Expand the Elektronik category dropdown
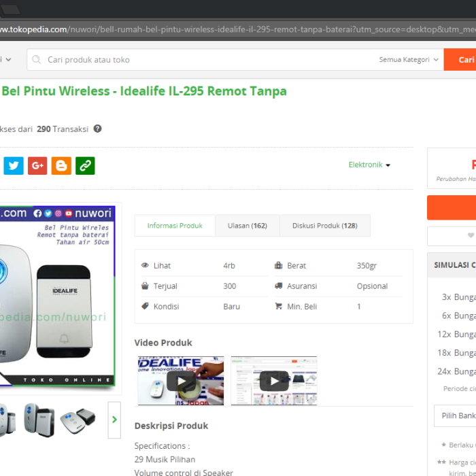 click(x=369, y=165)
